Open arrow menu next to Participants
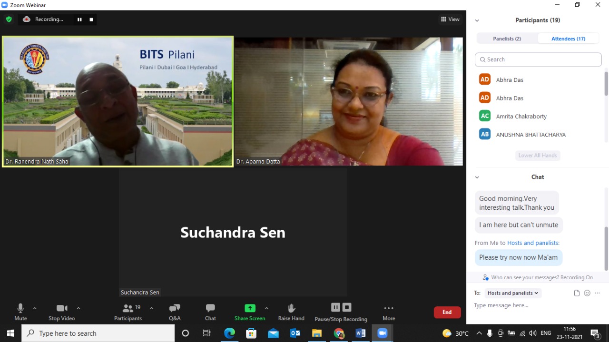This screenshot has width=609, height=342. coord(151,308)
